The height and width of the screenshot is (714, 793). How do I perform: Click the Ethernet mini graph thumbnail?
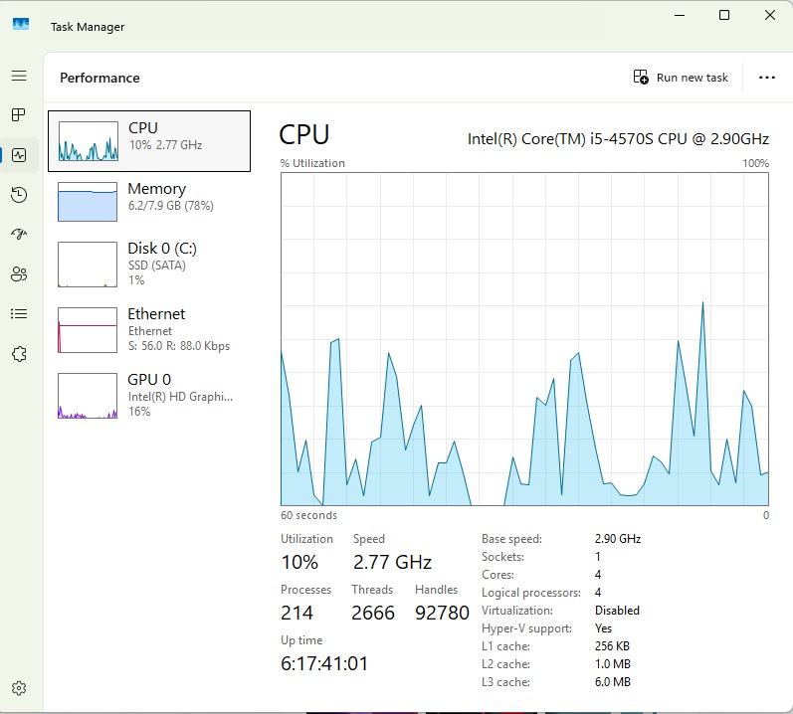click(x=88, y=330)
